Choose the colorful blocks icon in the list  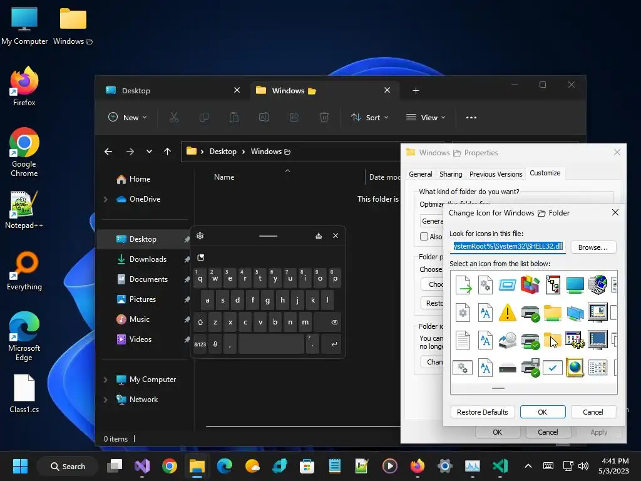pyautogui.click(x=530, y=285)
